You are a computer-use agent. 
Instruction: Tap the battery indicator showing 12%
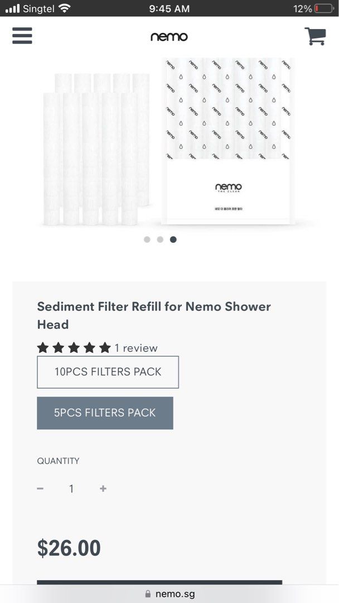click(313, 8)
